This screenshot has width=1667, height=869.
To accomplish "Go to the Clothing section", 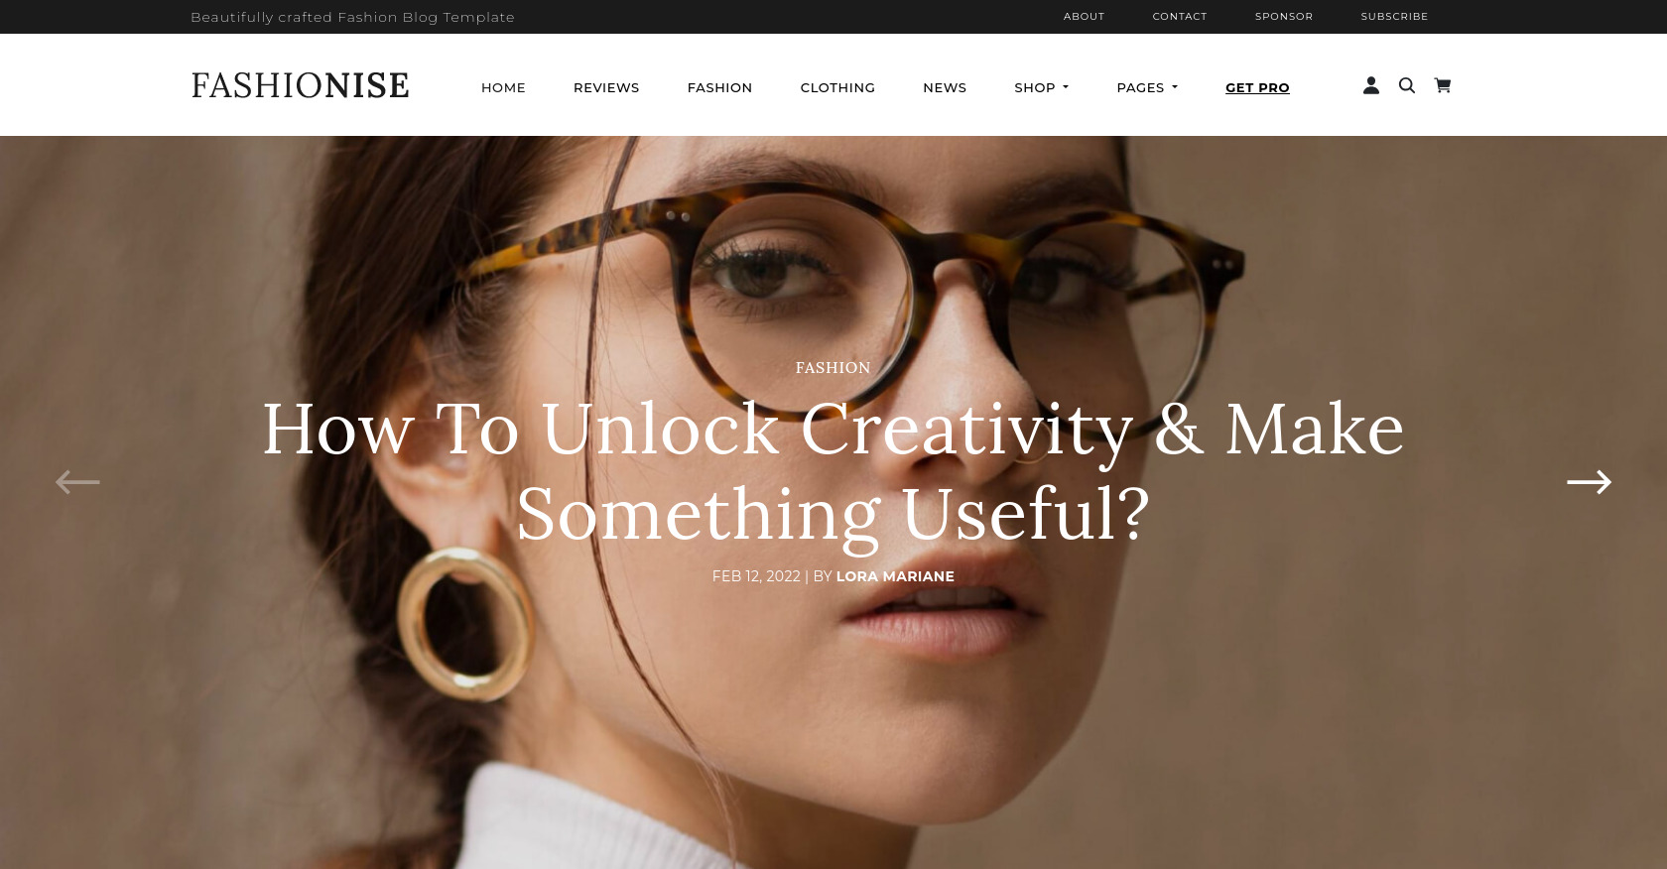I will (x=837, y=87).
